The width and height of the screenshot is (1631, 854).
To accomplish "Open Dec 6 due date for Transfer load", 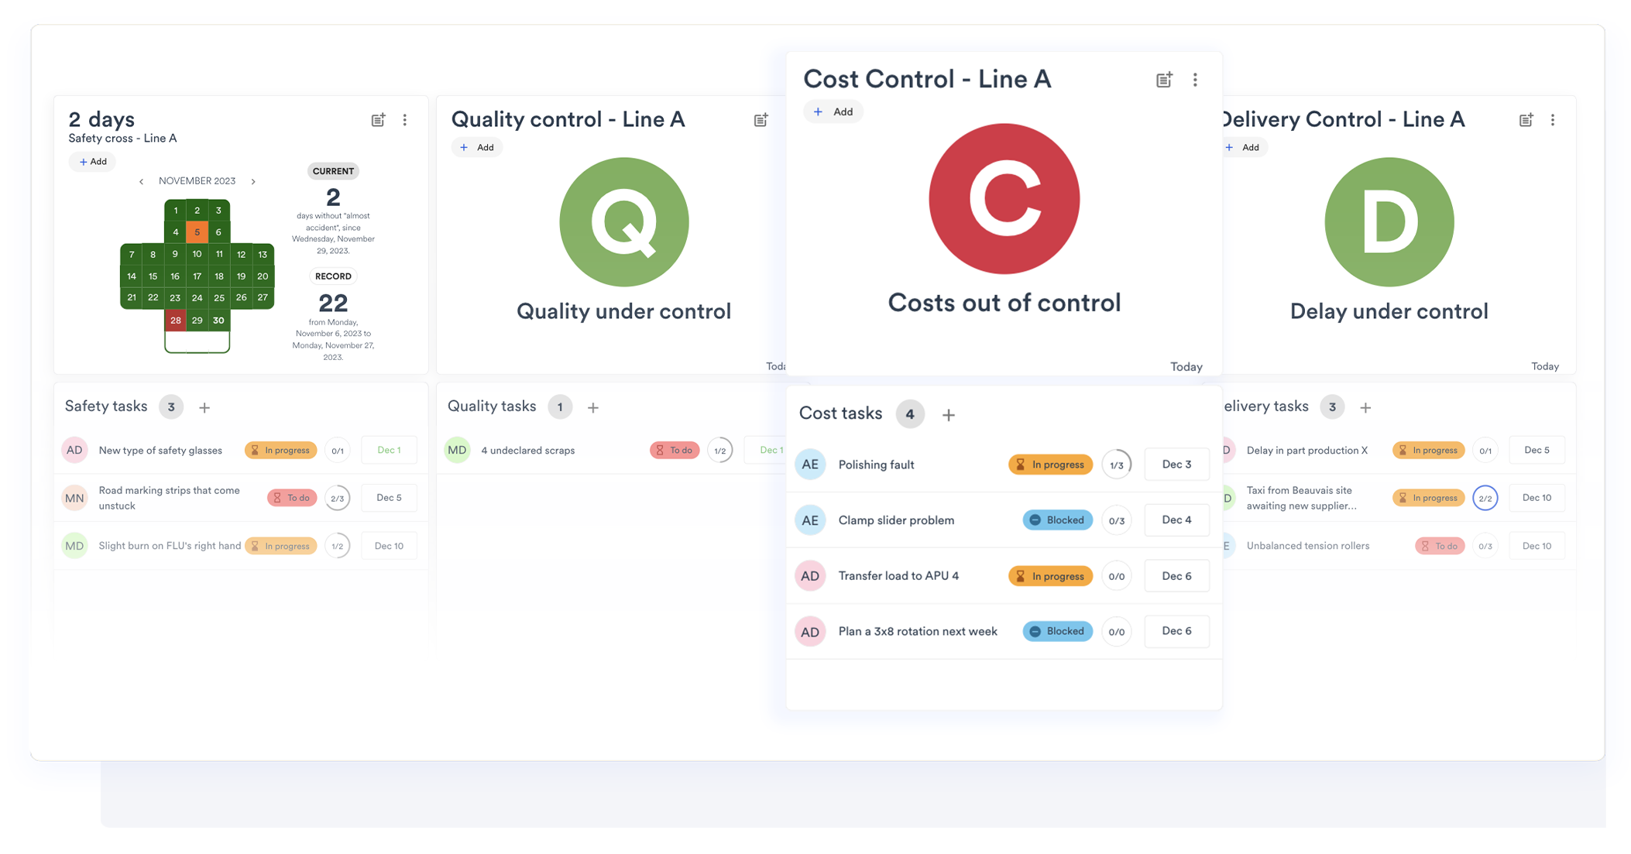I will coord(1176,576).
